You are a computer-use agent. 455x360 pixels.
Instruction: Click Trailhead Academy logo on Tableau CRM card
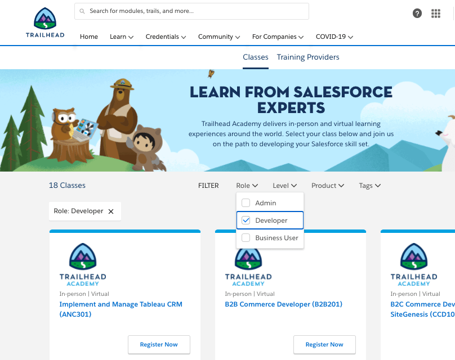pyautogui.click(x=83, y=264)
